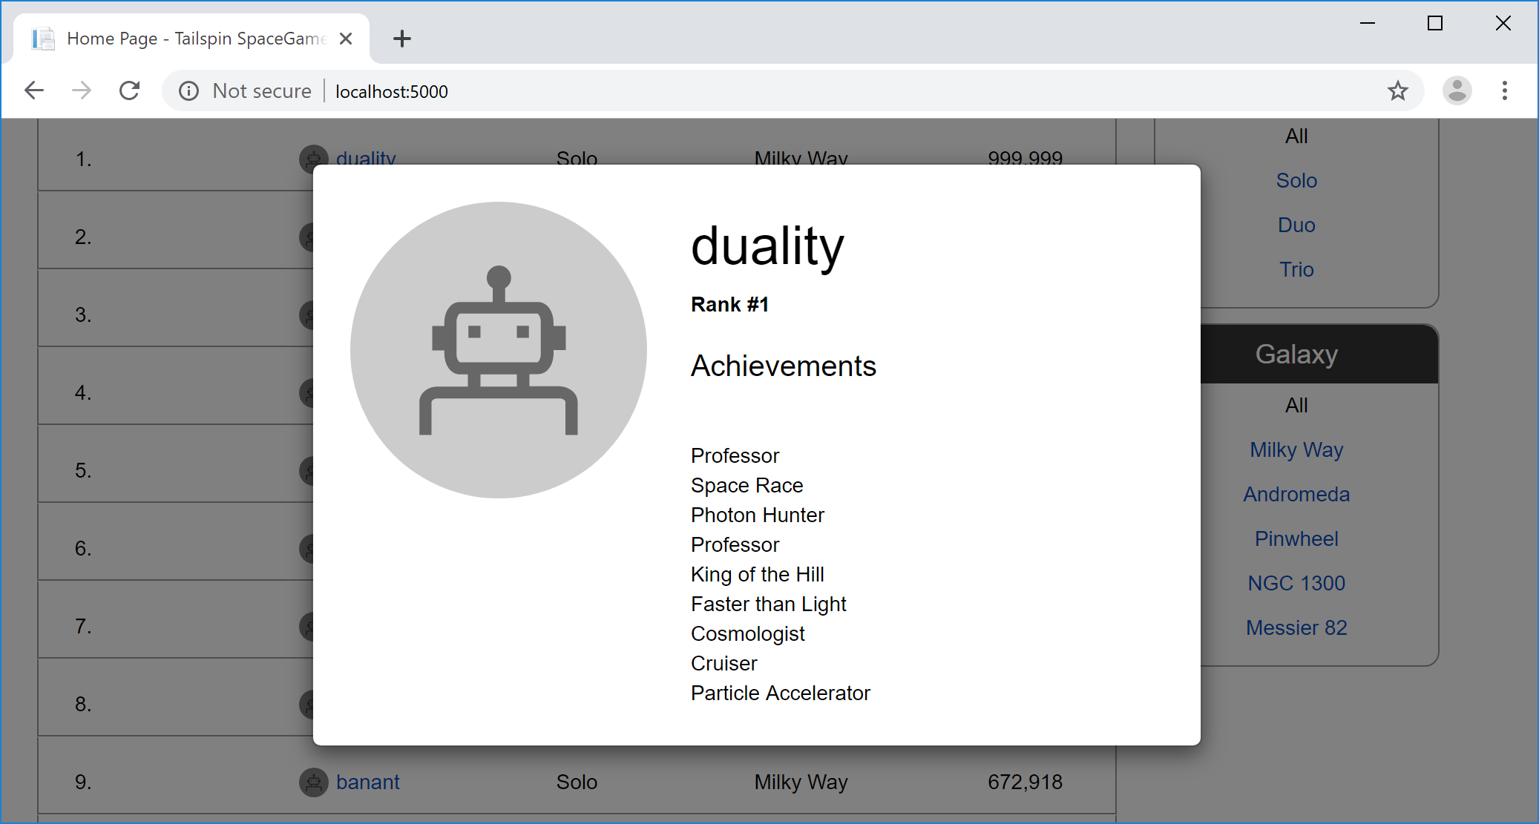
Task: Select All in the Galaxy filter
Action: click(x=1296, y=405)
